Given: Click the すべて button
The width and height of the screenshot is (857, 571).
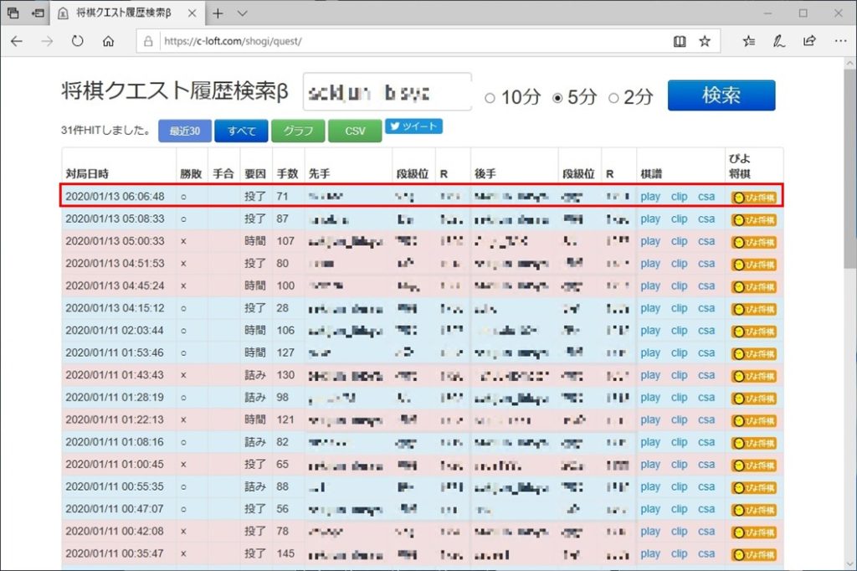Looking at the screenshot, I should (241, 131).
